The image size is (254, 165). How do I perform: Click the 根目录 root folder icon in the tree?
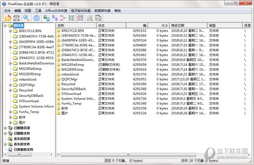(10, 25)
